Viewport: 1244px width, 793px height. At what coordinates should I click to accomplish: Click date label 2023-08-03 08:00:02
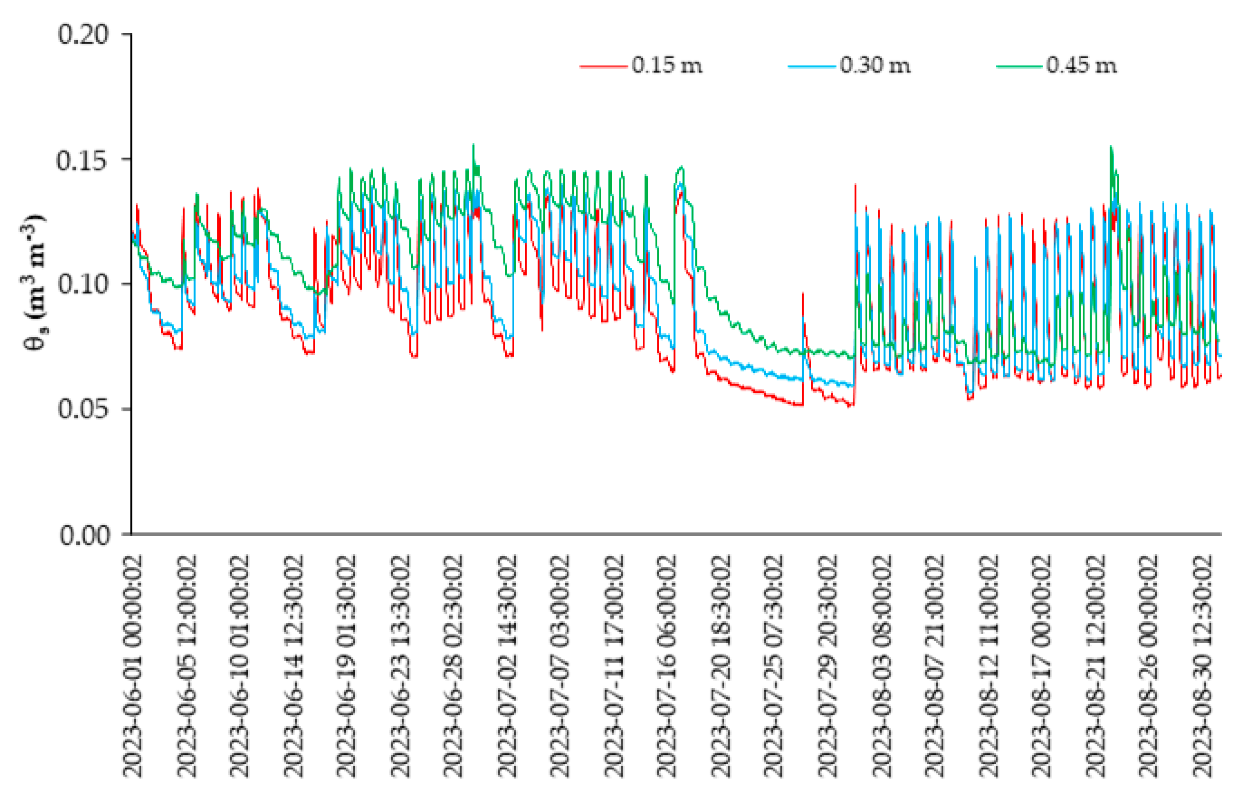[881, 666]
